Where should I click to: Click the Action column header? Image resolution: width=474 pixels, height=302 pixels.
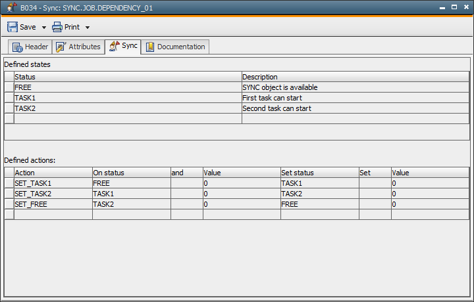[x=53, y=173]
